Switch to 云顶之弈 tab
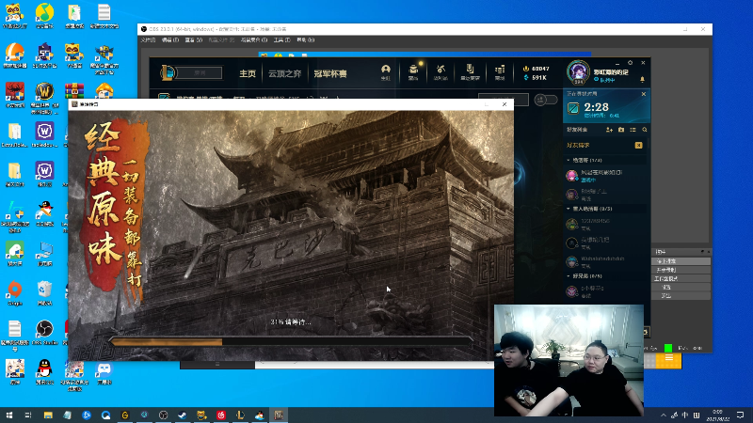The image size is (753, 423). 284,74
